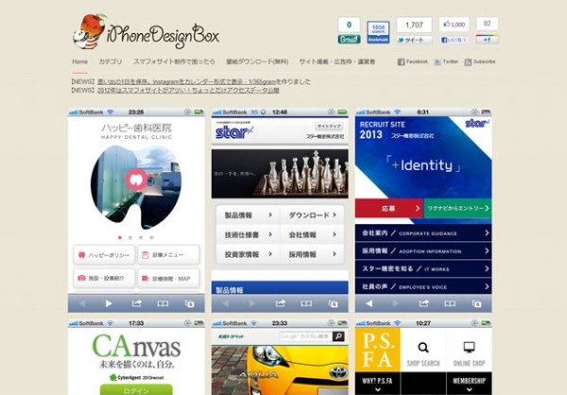Open the iPhoneDesignBox logo home link

(x=146, y=32)
